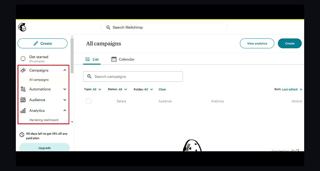Open All campaigns in the sidebar
Image resolution: width=320 pixels, height=171 pixels.
pos(39,80)
